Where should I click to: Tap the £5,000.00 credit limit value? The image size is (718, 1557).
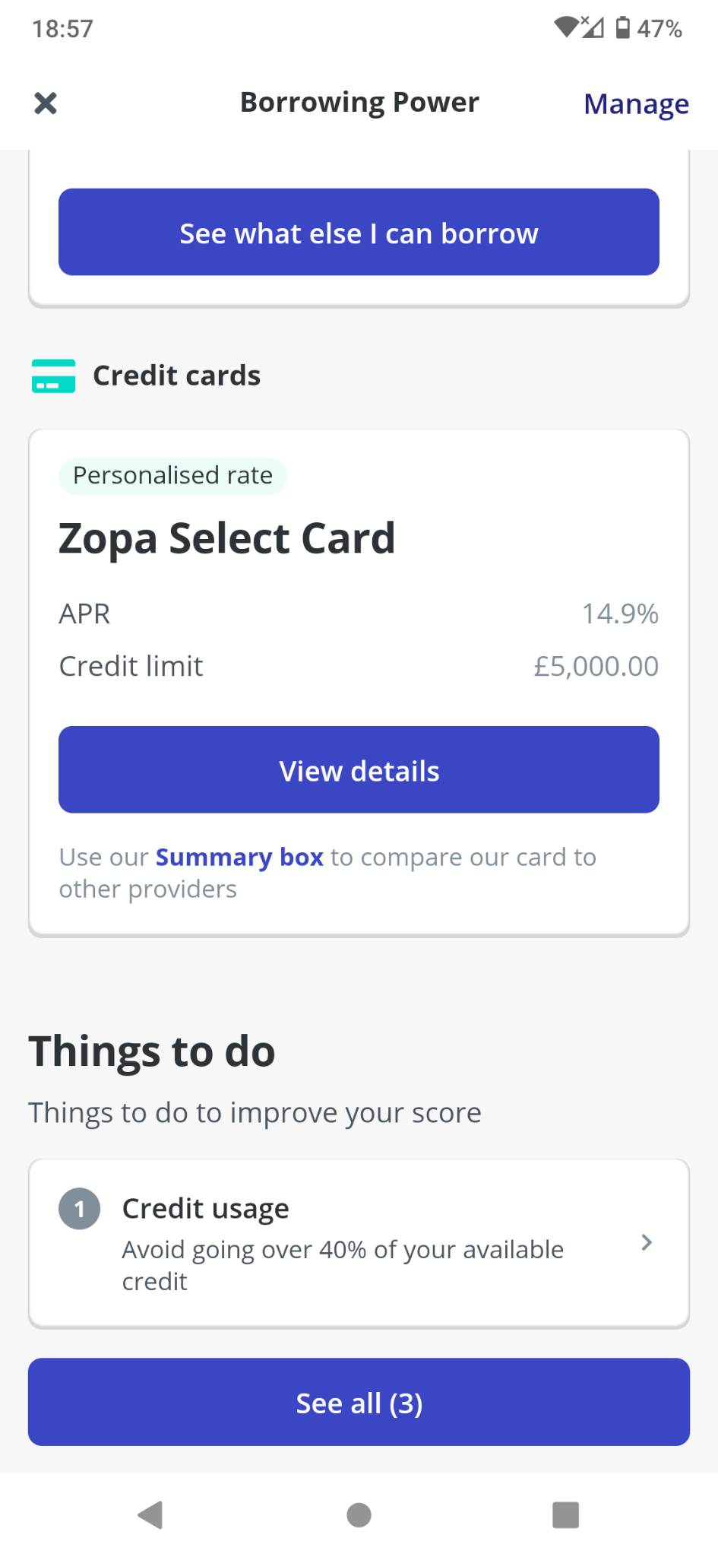(x=596, y=666)
